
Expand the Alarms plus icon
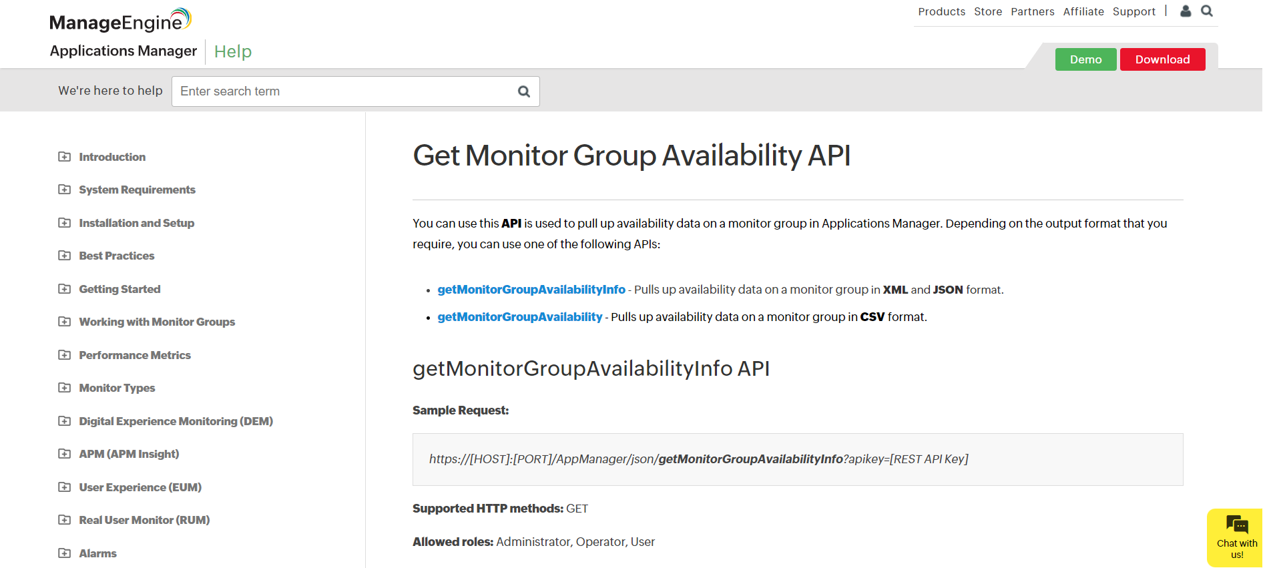click(x=64, y=553)
